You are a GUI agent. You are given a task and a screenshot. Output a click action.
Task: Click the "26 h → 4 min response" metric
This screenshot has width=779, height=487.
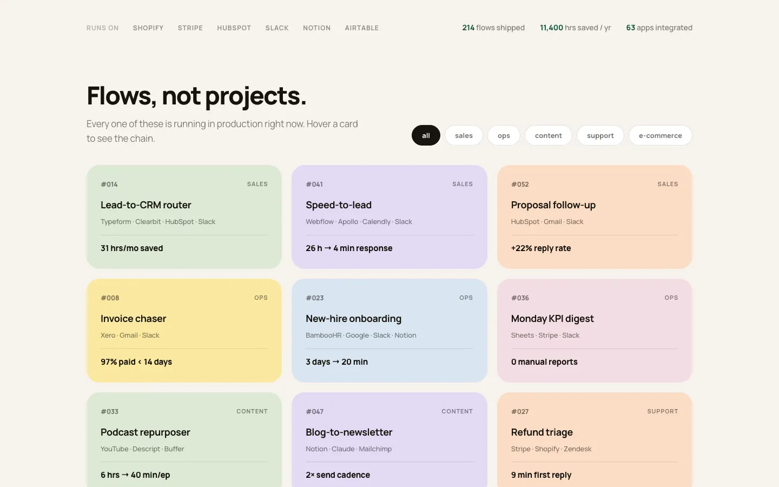[349, 248]
